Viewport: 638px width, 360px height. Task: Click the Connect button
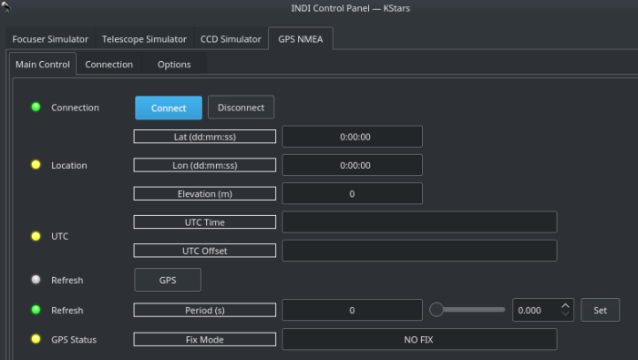pos(169,108)
